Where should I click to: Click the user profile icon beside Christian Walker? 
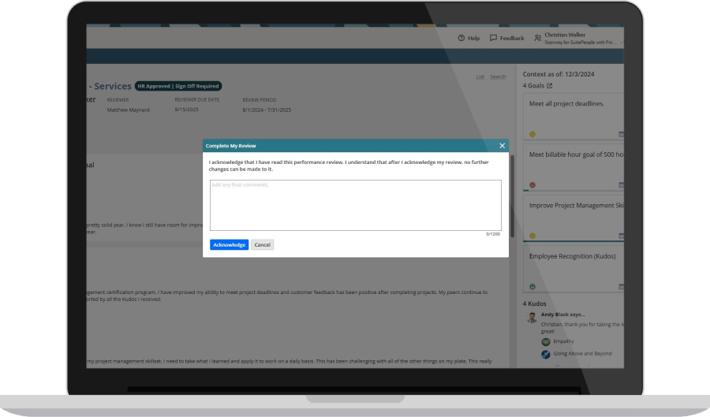point(537,38)
